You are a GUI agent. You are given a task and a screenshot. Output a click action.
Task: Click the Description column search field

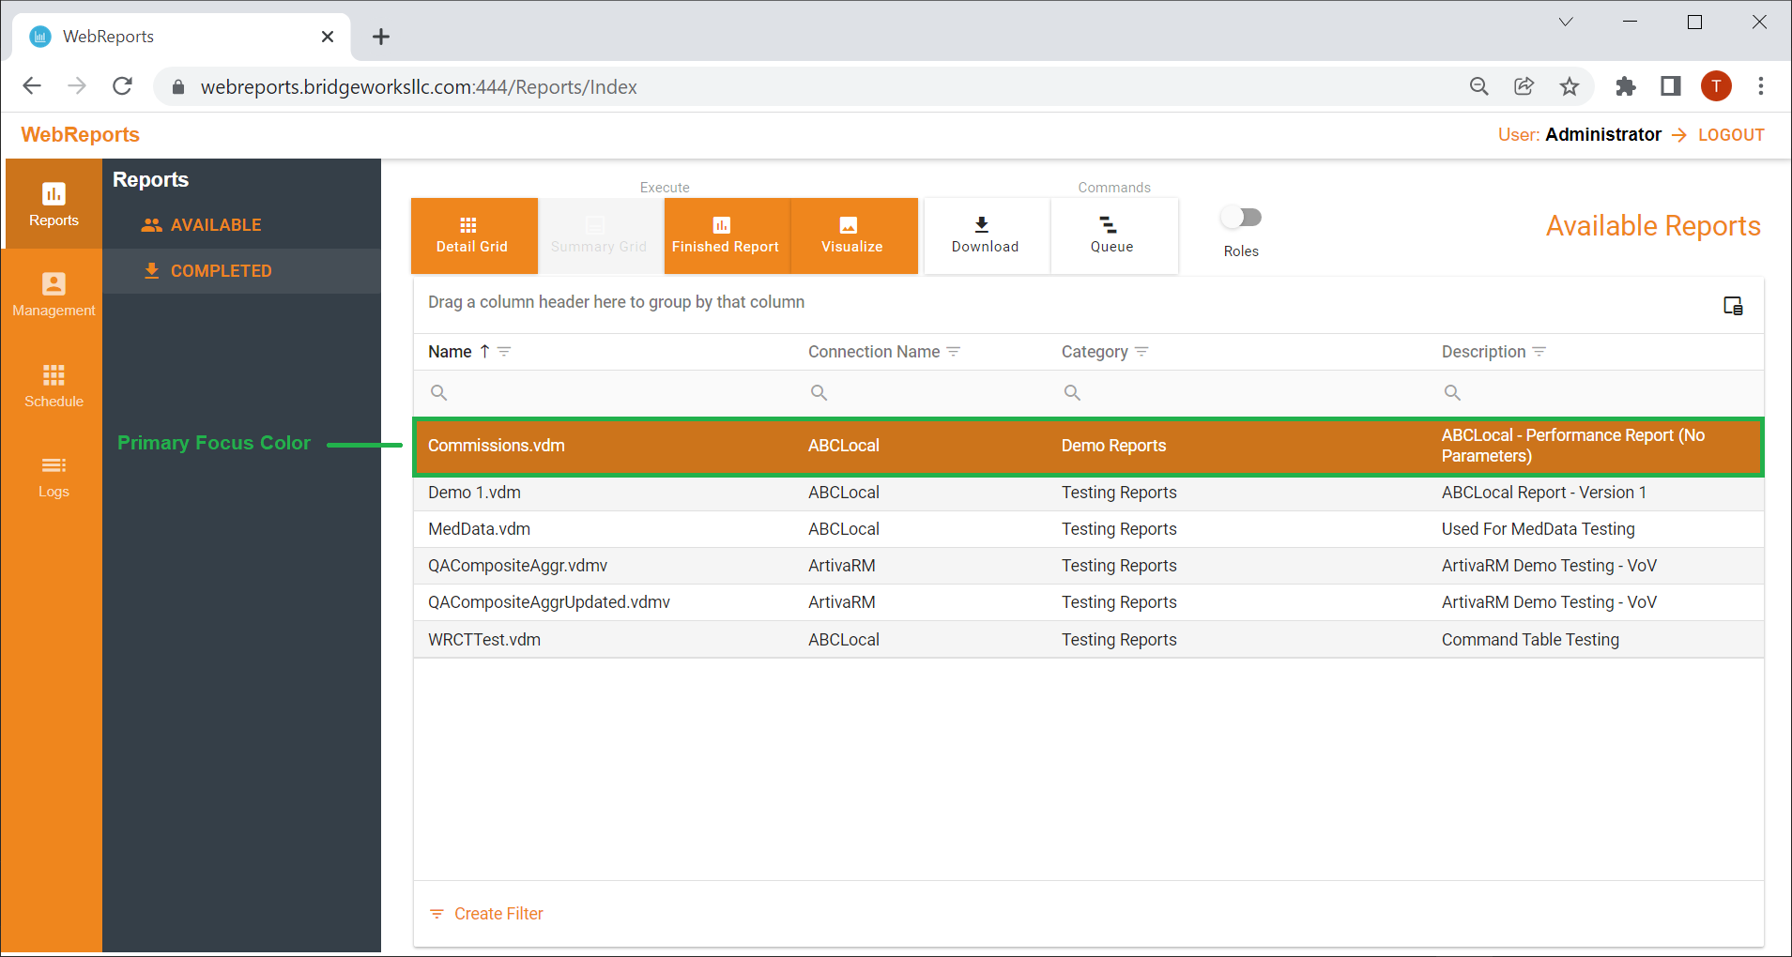1596,393
